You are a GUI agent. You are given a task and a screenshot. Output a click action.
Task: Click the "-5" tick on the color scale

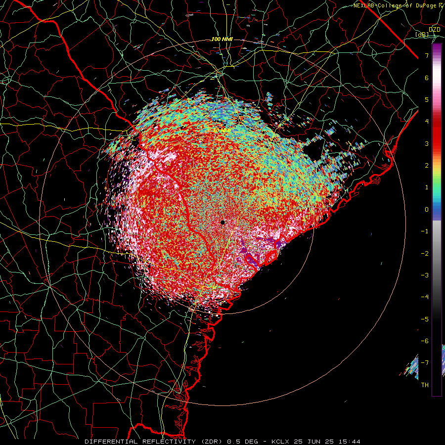point(425,319)
